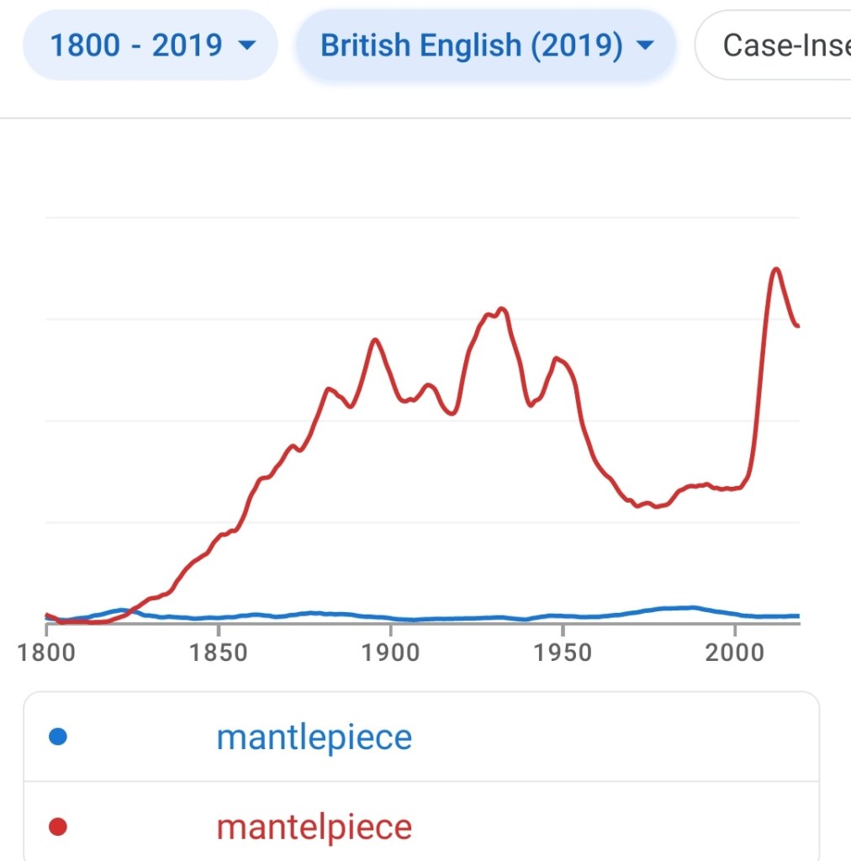The height and width of the screenshot is (861, 851).
Task: Click the red line's low point near 1975
Action: (654, 507)
